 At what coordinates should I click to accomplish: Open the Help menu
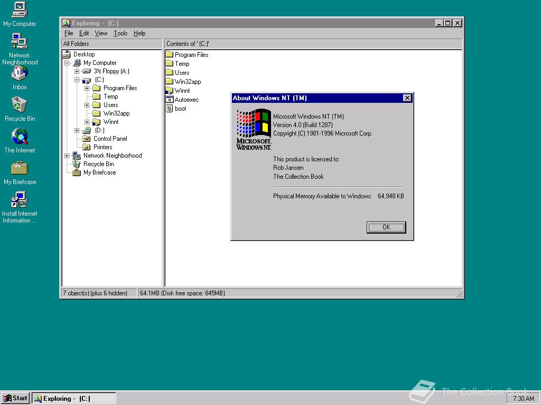[139, 33]
